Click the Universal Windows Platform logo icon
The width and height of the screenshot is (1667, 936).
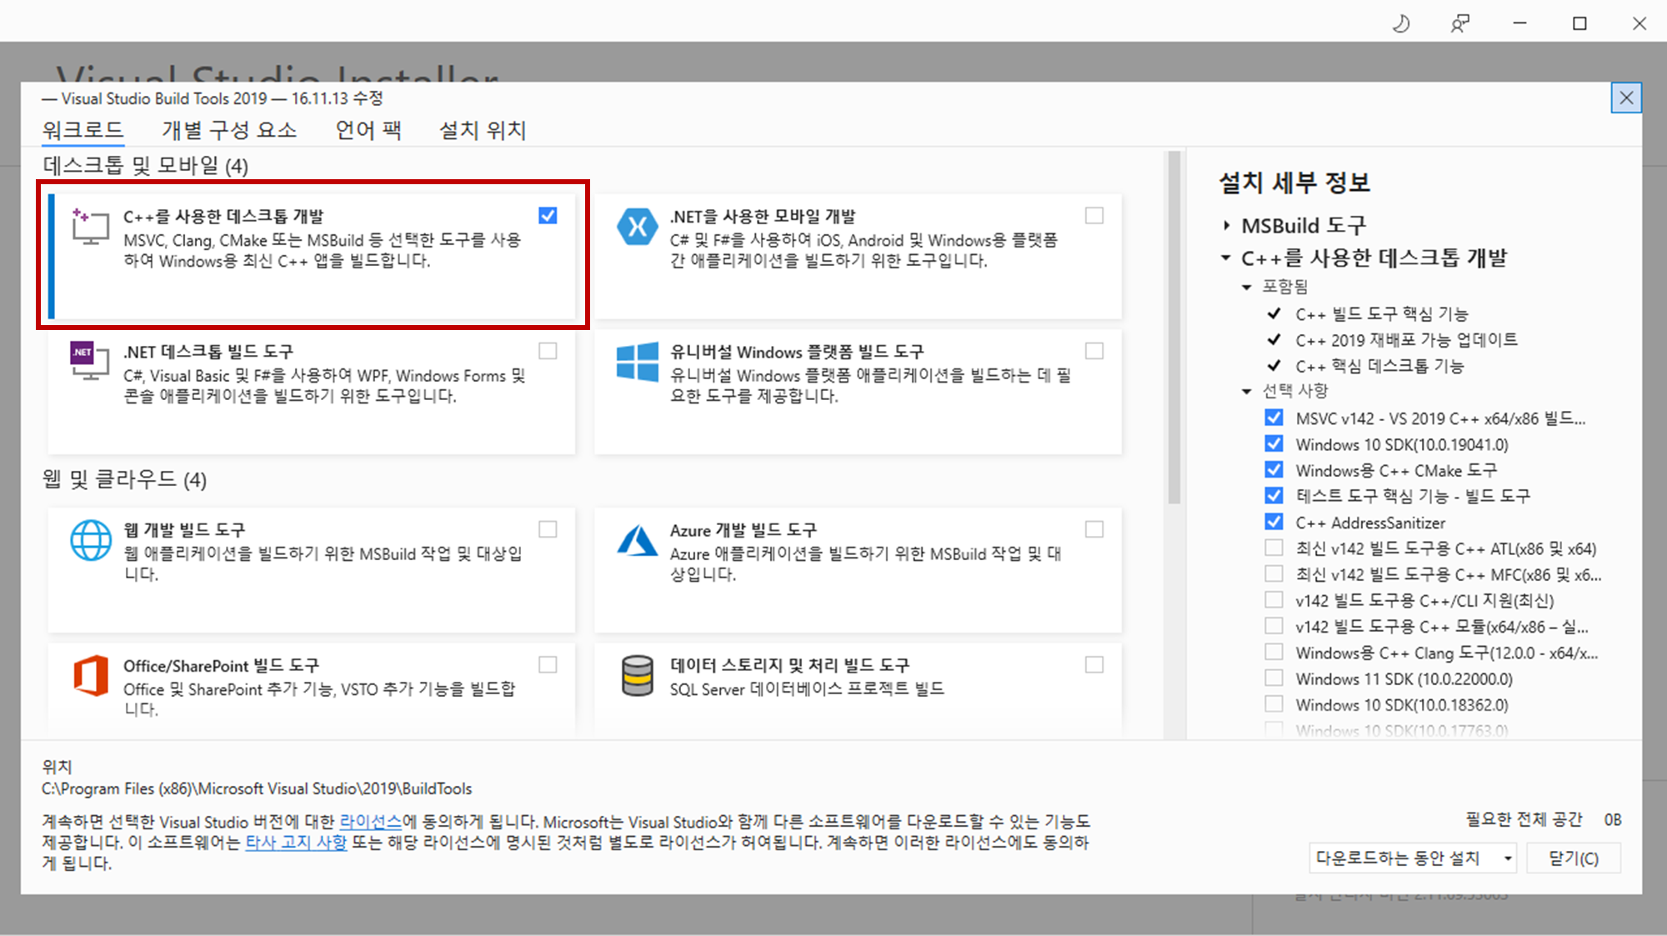click(x=637, y=363)
